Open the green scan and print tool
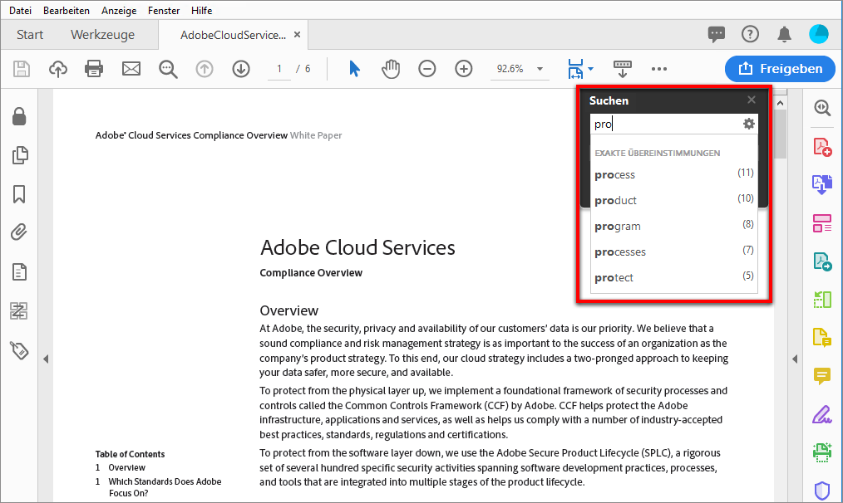 [x=822, y=452]
